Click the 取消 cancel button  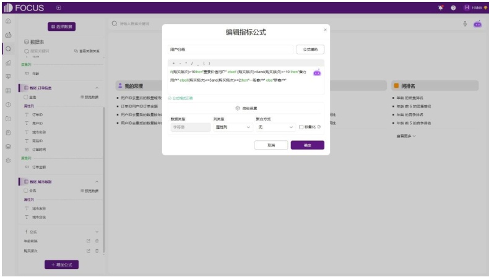pos(271,145)
